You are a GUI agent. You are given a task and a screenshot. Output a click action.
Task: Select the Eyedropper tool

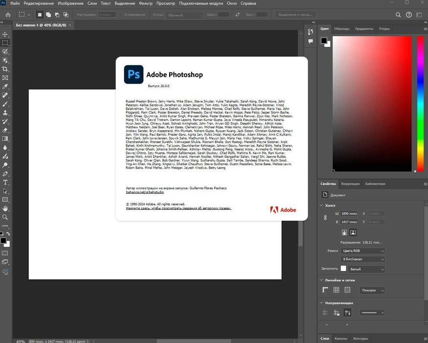coord(5,86)
